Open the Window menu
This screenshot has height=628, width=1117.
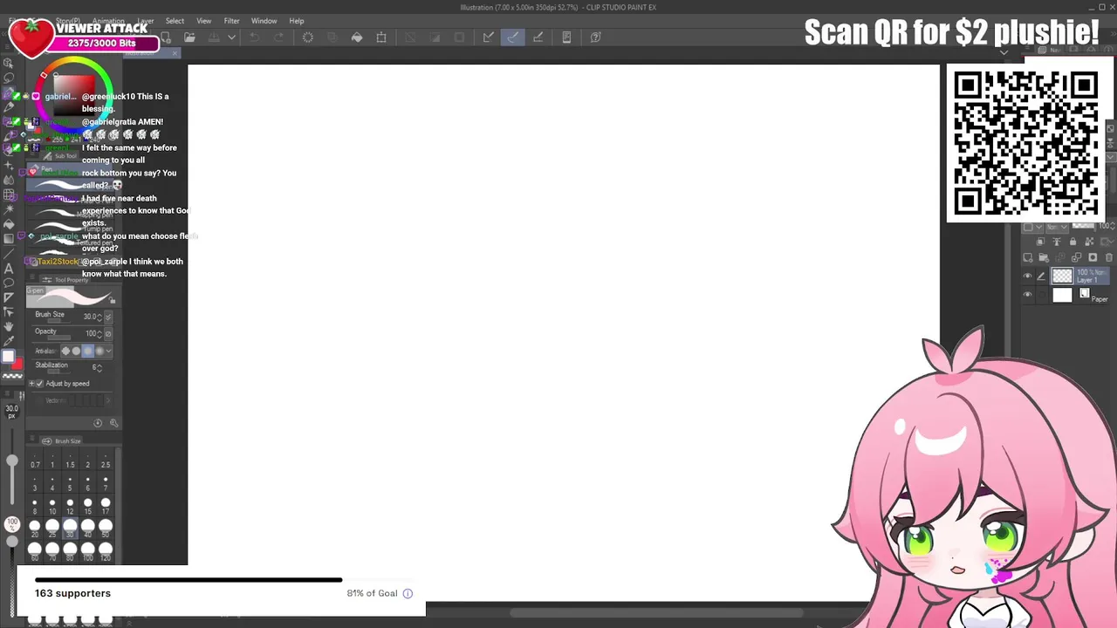(x=264, y=21)
